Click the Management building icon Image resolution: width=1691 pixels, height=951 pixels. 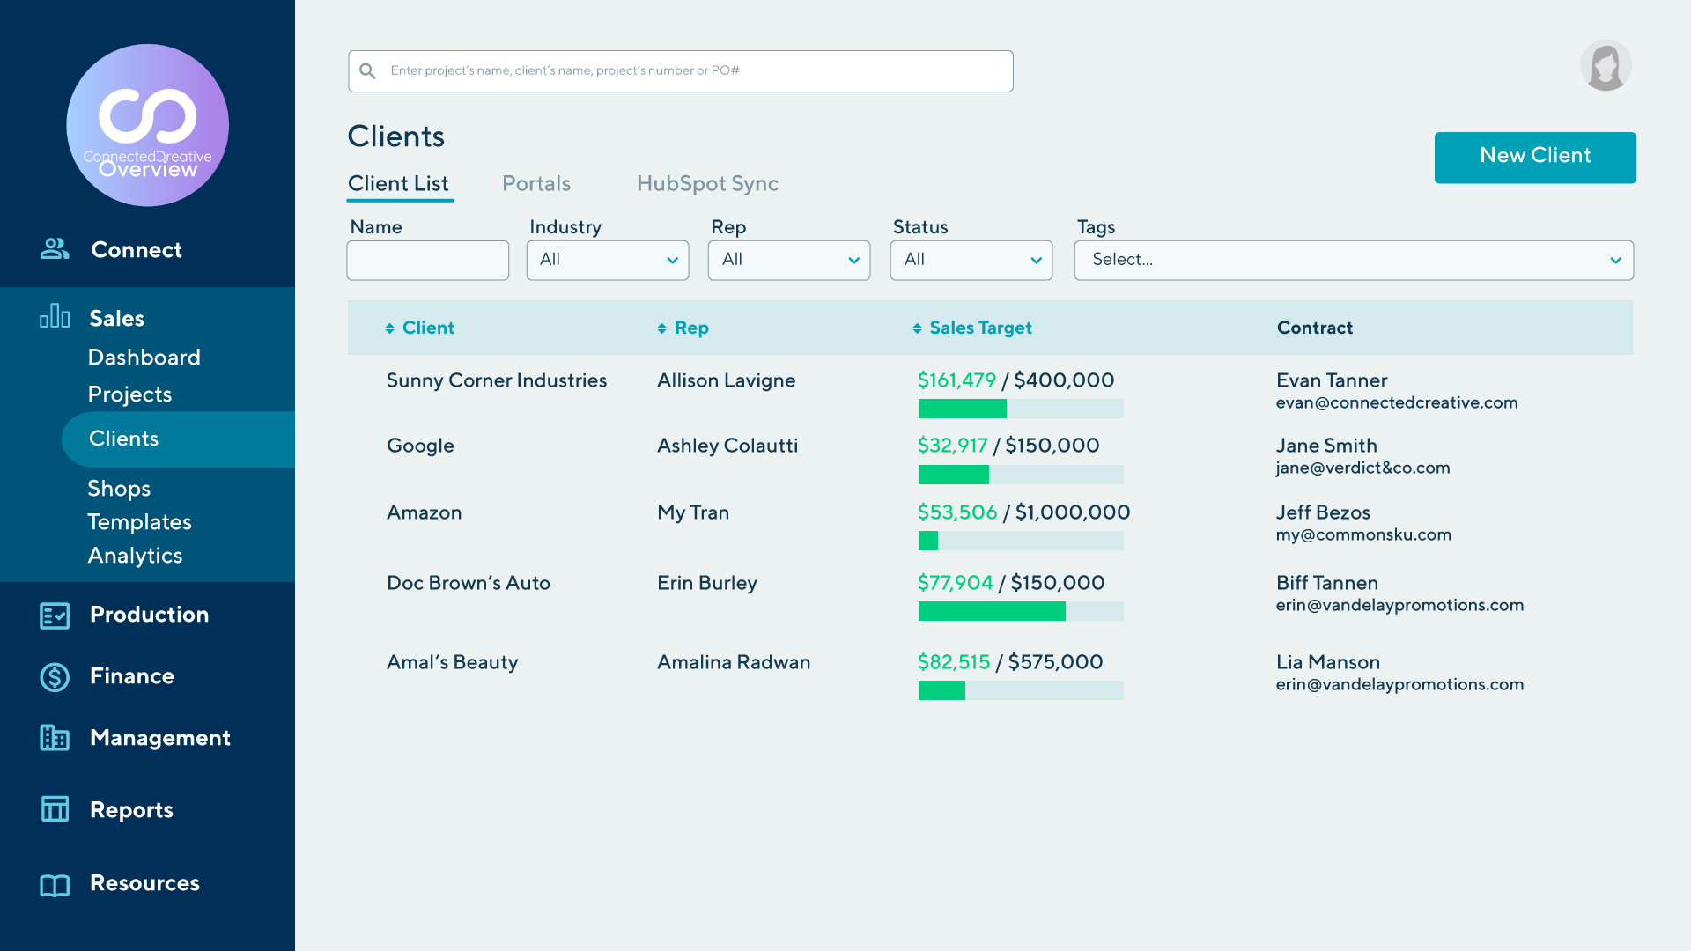[x=55, y=738]
